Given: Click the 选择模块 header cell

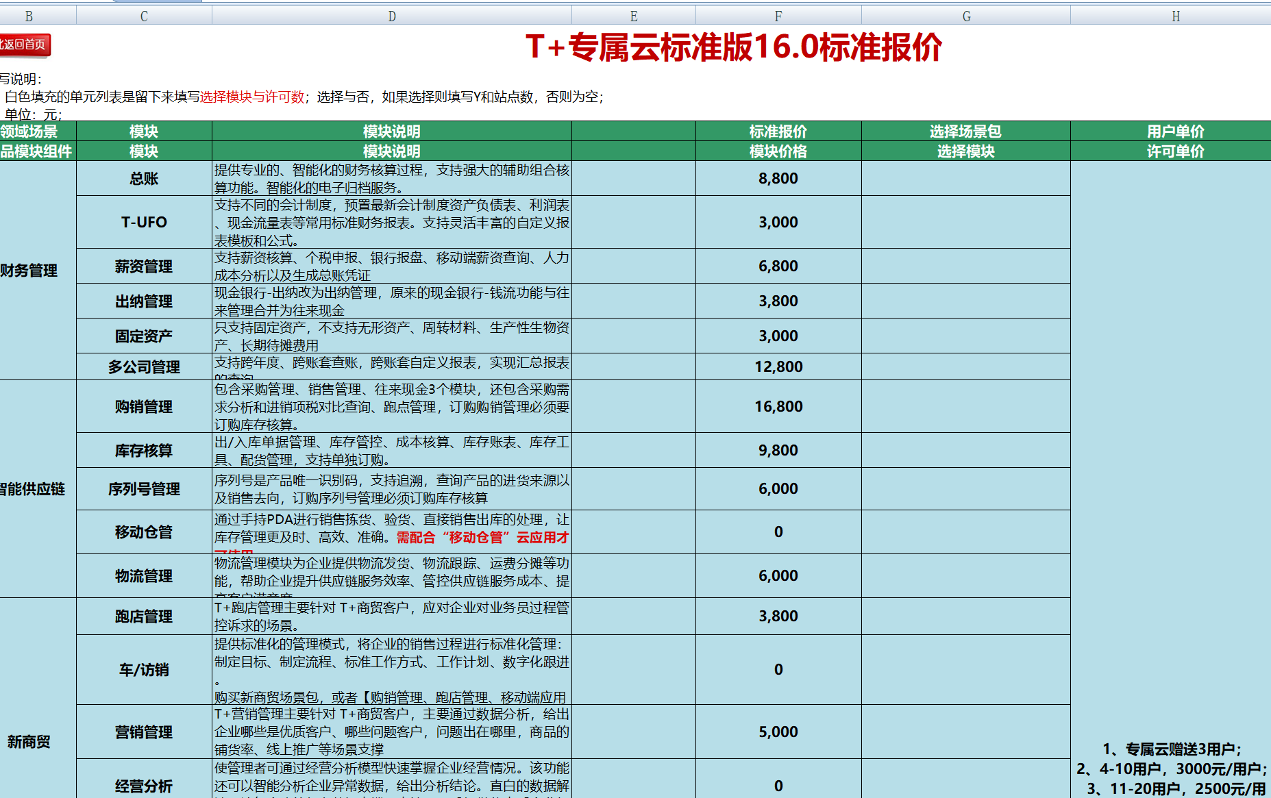Looking at the screenshot, I should pos(966,151).
